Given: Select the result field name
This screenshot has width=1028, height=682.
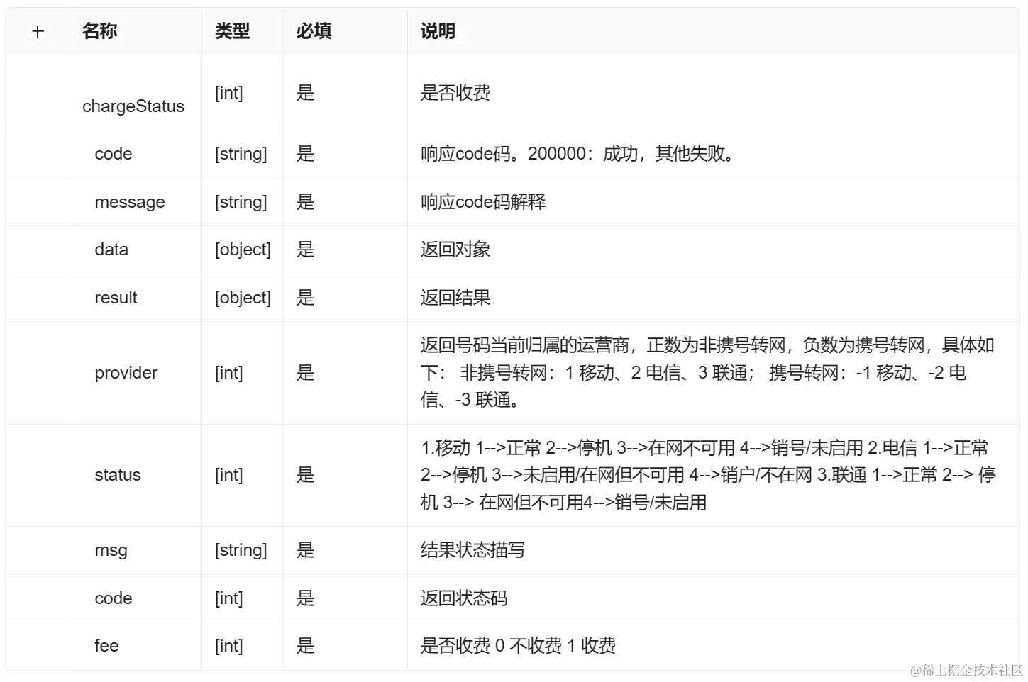Looking at the screenshot, I should point(116,298).
